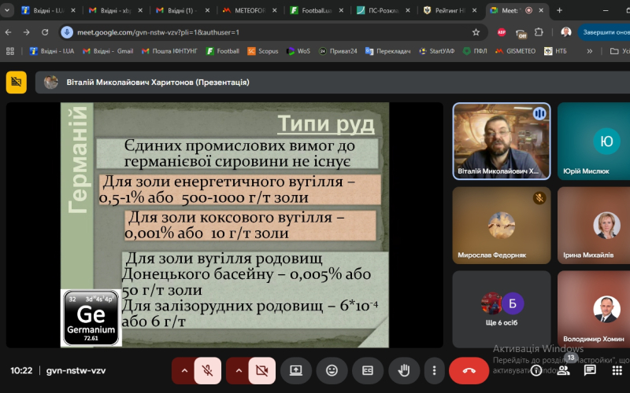Open Перекладач bookmark
The width and height of the screenshot is (630, 393).
[387, 51]
